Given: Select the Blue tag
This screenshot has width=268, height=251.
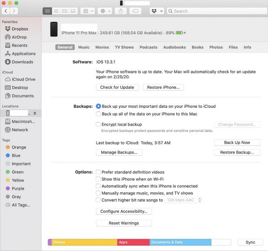Looking at the screenshot, I should [13, 155].
